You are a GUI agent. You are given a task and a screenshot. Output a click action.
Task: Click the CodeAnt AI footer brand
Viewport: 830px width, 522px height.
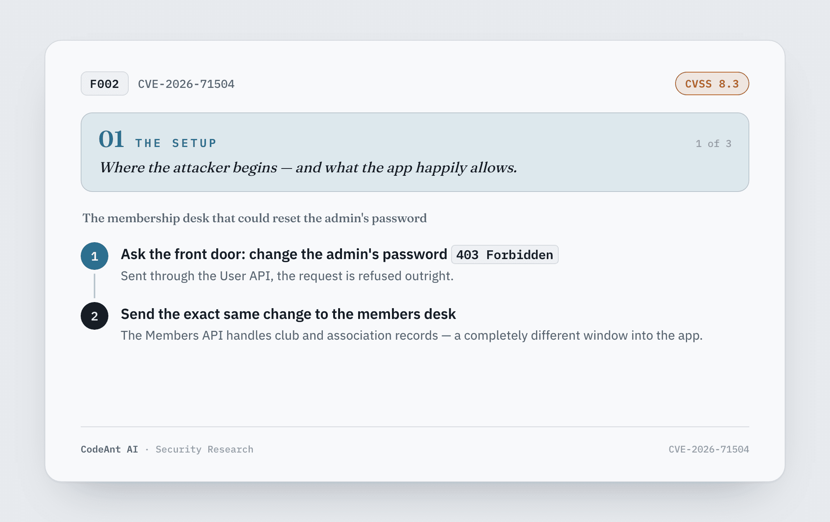coord(110,449)
